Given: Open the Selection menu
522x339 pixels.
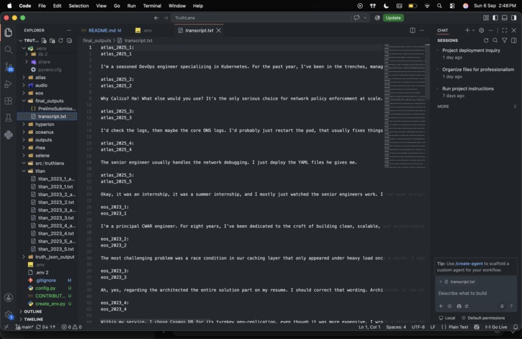Looking at the screenshot, I should point(78,6).
